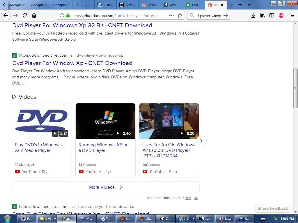Show site information icon in address bar
This screenshot has height=223, width=298.
(x=62, y=16)
